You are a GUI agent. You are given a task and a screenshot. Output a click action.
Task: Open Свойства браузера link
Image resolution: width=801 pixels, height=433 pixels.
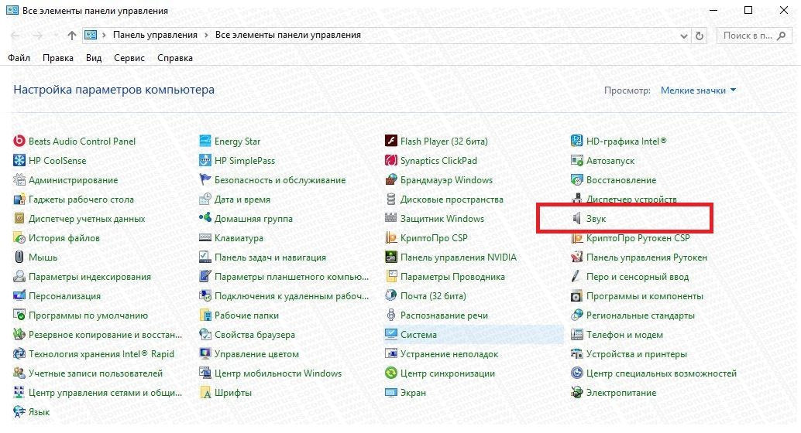[254, 335]
